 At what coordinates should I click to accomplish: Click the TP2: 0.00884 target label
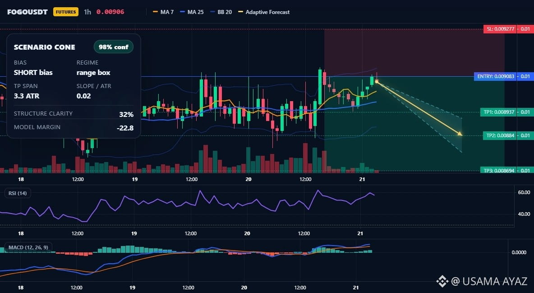500,135
